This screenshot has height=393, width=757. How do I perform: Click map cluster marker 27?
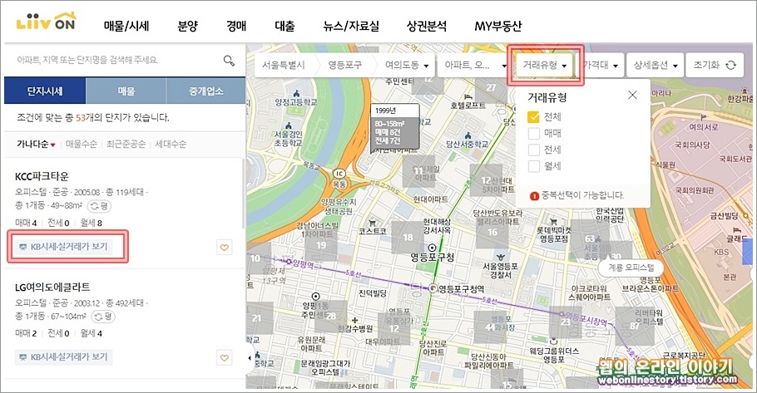click(491, 88)
